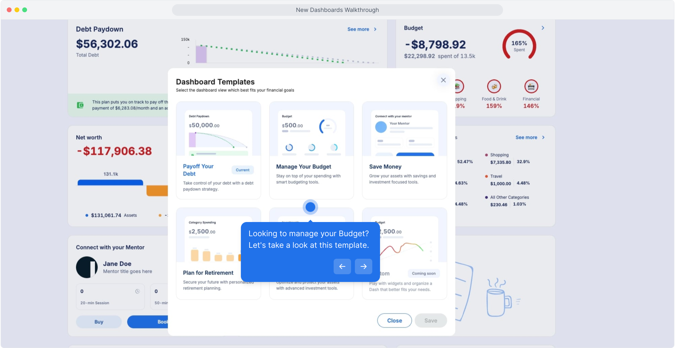Close the Dashboard Templates dialog with X

click(x=443, y=80)
